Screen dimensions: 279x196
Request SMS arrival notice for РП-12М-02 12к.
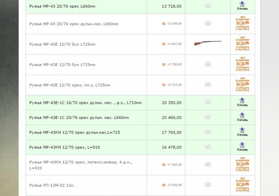click(242, 185)
